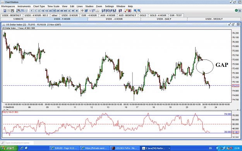Open the Time Scale menu
242x151 pixels.
tap(53, 6)
